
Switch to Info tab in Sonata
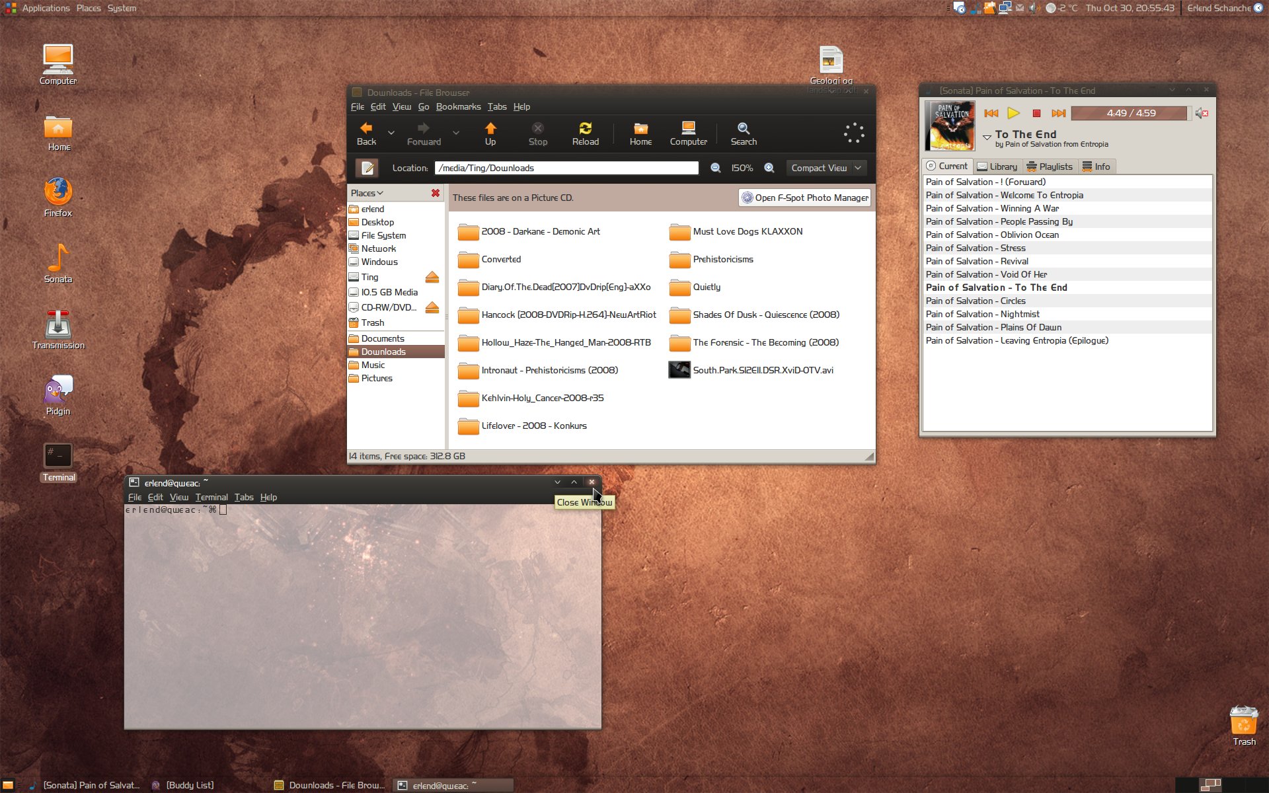tap(1096, 167)
